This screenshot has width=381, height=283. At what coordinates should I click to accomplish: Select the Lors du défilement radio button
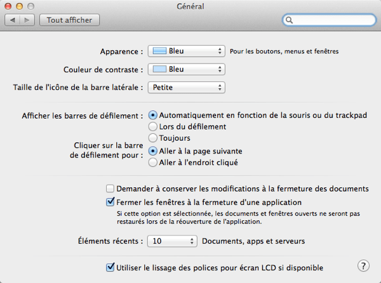coord(153,127)
